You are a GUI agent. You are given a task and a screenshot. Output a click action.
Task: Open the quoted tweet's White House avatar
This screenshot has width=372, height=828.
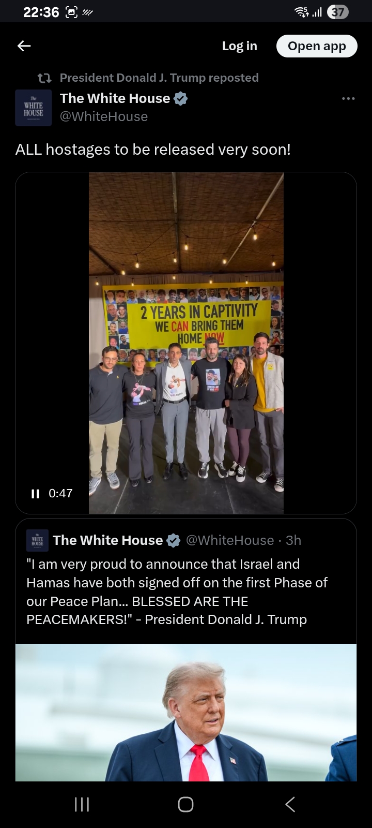(x=37, y=540)
